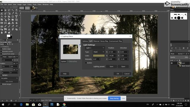Select the Color Picker tool
Screen dimensions: 190x107
coord(13,13)
